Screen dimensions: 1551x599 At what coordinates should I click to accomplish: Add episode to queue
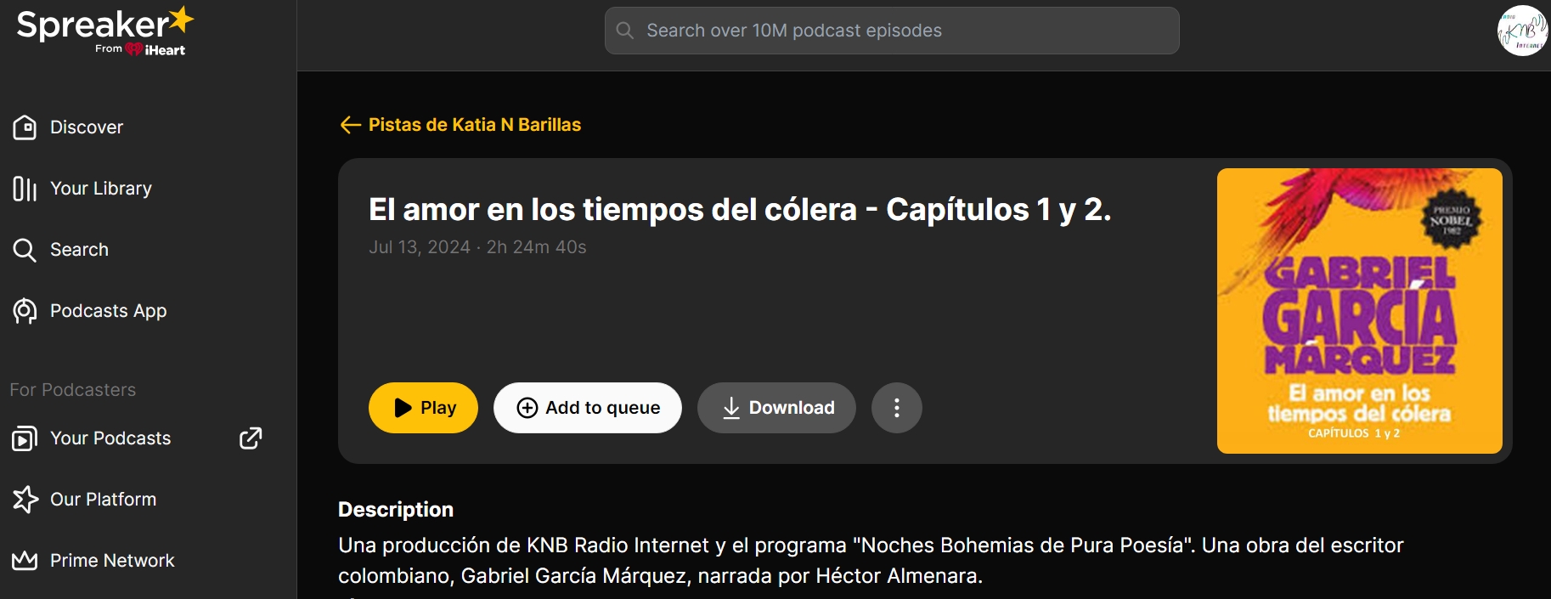[x=588, y=408]
